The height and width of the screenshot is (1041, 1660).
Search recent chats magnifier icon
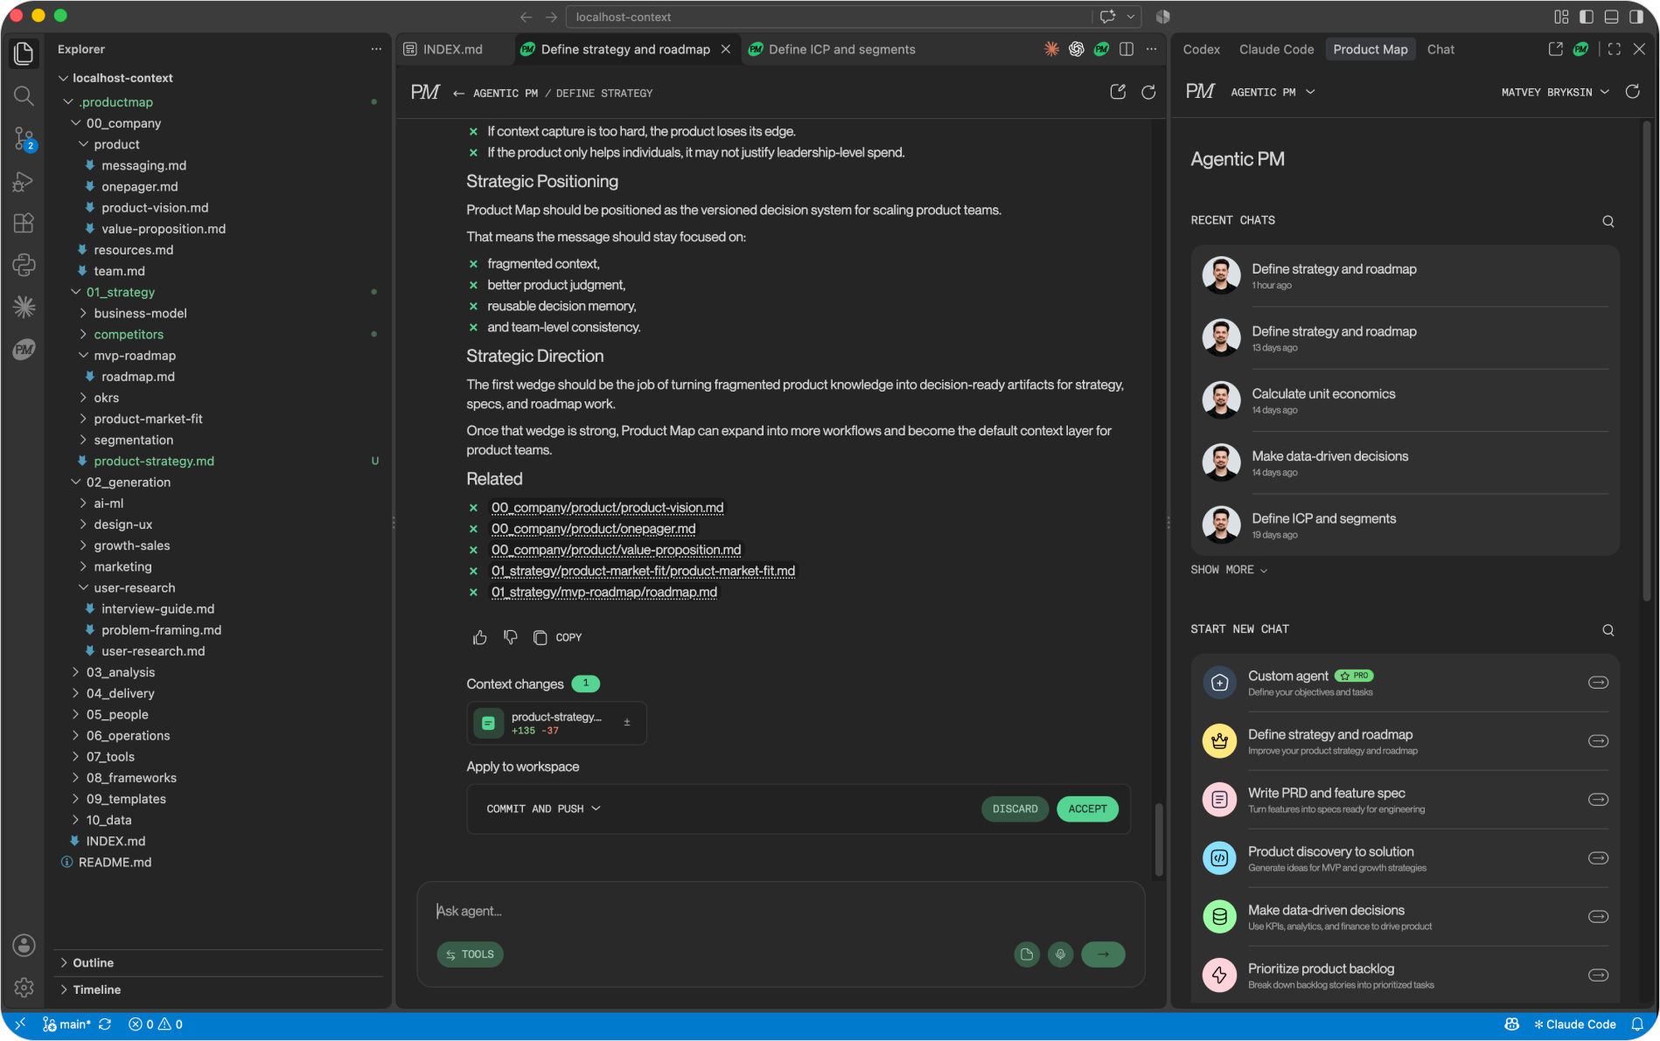1608,221
